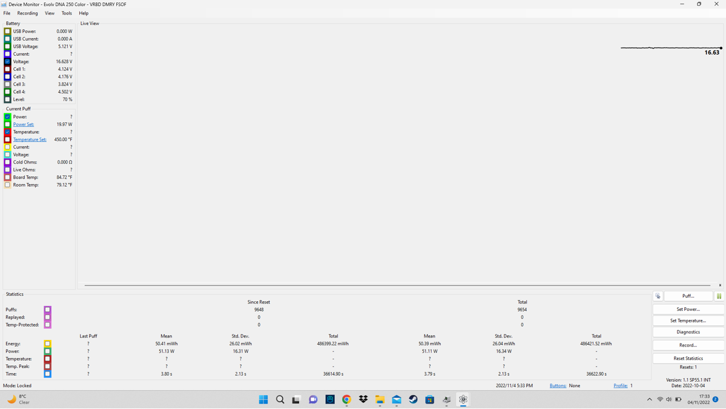
Task: Show hidden icons in system tray
Action: [650, 399]
